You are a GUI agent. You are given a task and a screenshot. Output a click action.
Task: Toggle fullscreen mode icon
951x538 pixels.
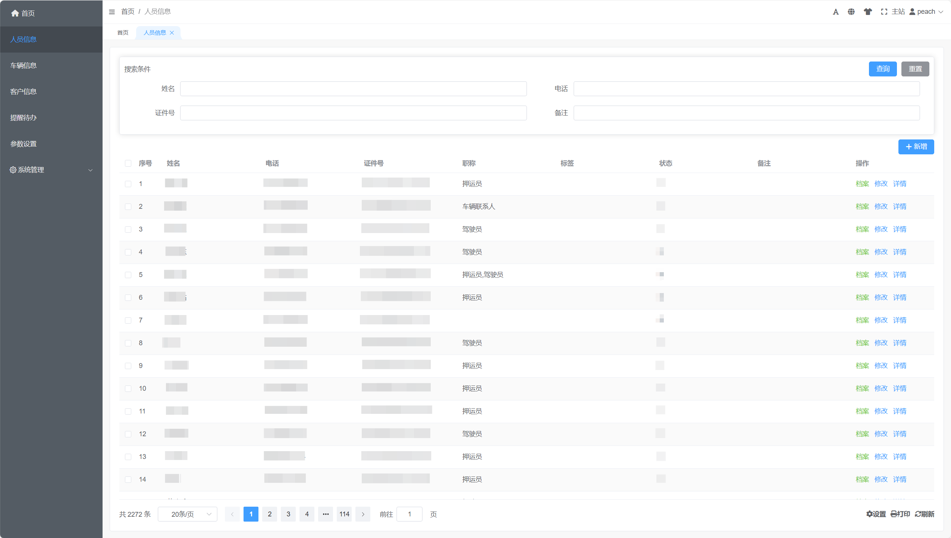pyautogui.click(x=884, y=12)
